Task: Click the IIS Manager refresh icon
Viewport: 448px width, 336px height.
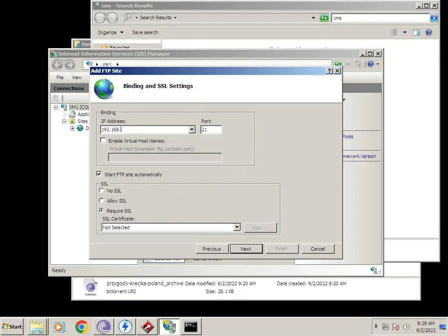Action: 338,63
